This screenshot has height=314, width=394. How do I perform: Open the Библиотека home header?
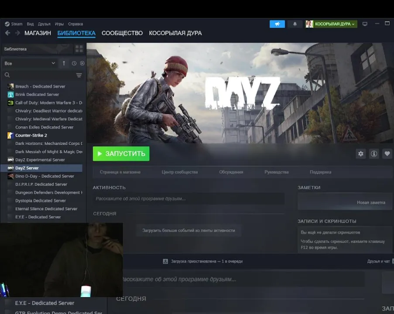(x=37, y=49)
